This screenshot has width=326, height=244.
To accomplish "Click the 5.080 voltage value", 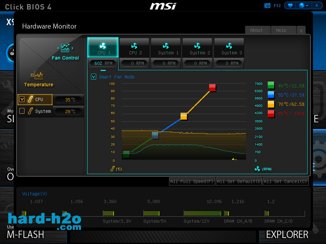I will [154, 202].
